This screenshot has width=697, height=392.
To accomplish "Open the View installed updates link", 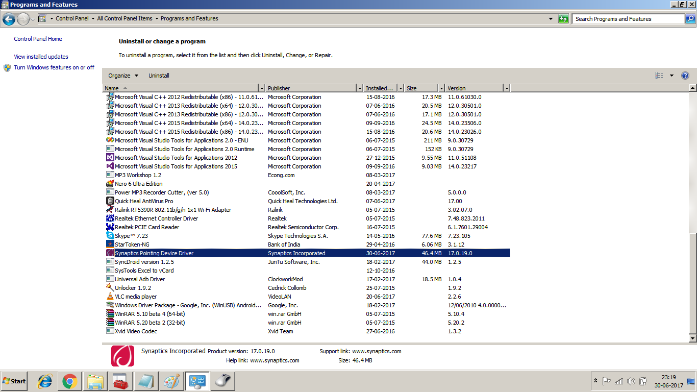I will pyautogui.click(x=41, y=57).
